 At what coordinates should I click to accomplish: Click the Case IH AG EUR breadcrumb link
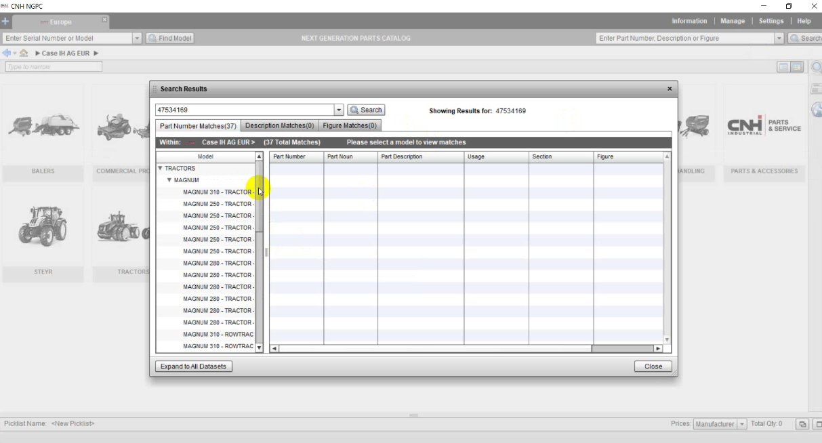click(x=66, y=54)
